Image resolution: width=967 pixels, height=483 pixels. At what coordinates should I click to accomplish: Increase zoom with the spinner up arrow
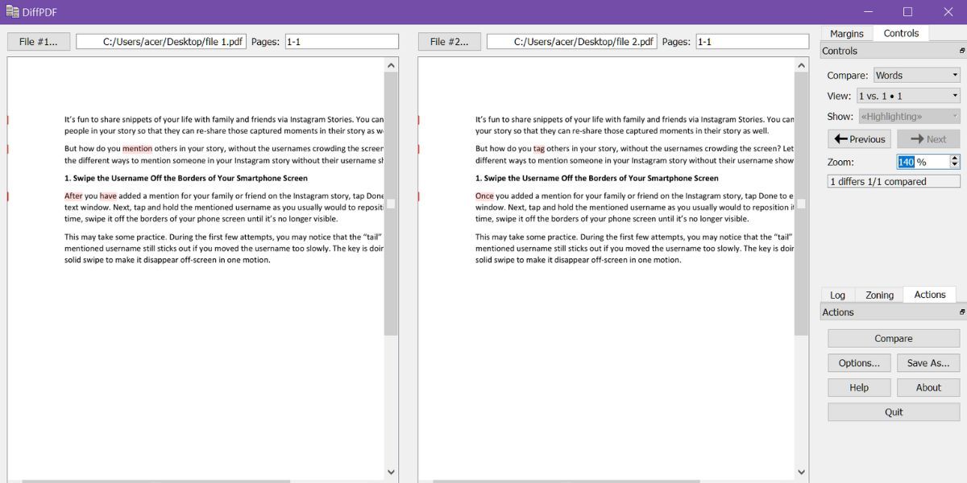click(955, 159)
